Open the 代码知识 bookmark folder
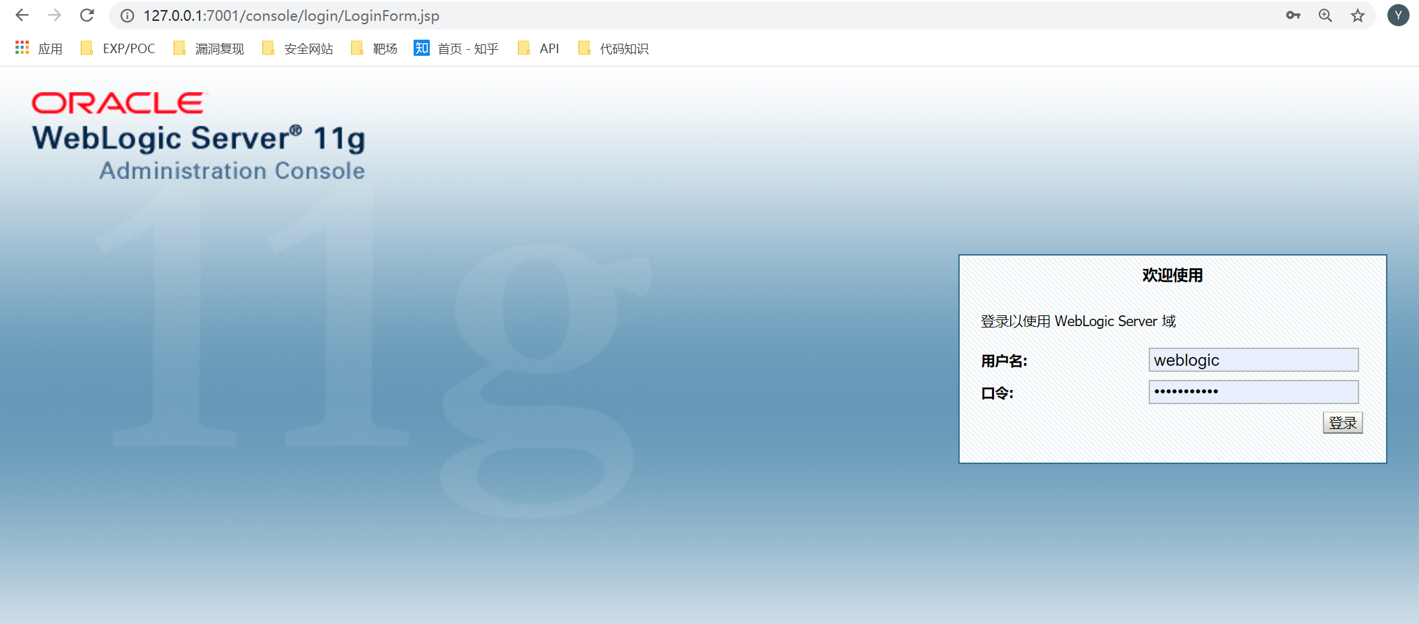 click(x=613, y=48)
